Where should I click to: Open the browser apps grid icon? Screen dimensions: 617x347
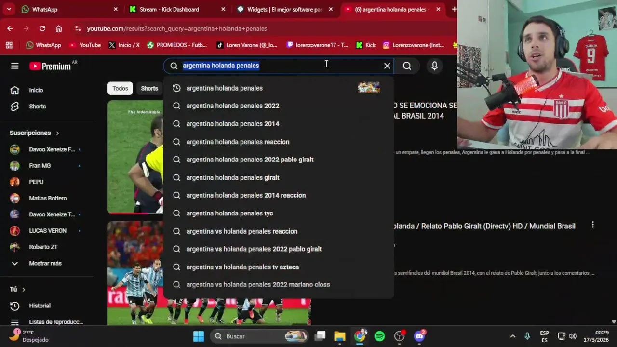point(9,45)
